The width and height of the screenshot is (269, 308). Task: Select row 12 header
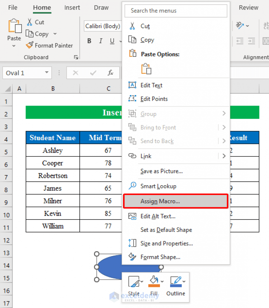click(6, 240)
